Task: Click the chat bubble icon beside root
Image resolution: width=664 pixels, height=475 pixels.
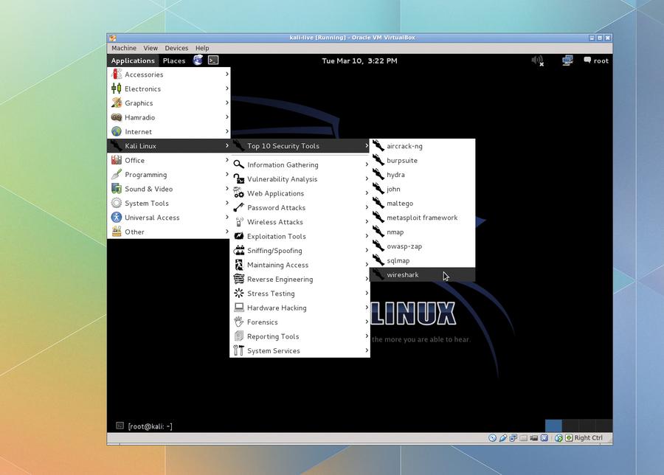Action: (x=587, y=60)
